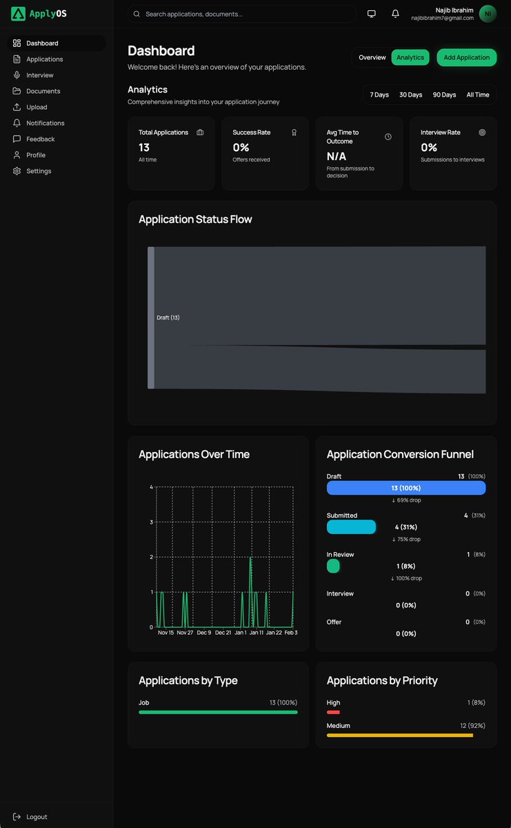Click briefcase icon on Total Applications card

(200, 132)
